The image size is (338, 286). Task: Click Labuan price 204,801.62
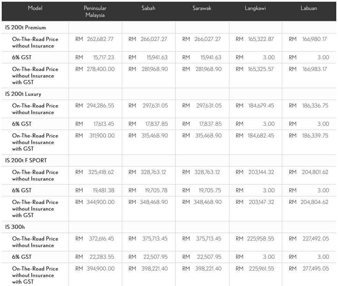(315, 172)
